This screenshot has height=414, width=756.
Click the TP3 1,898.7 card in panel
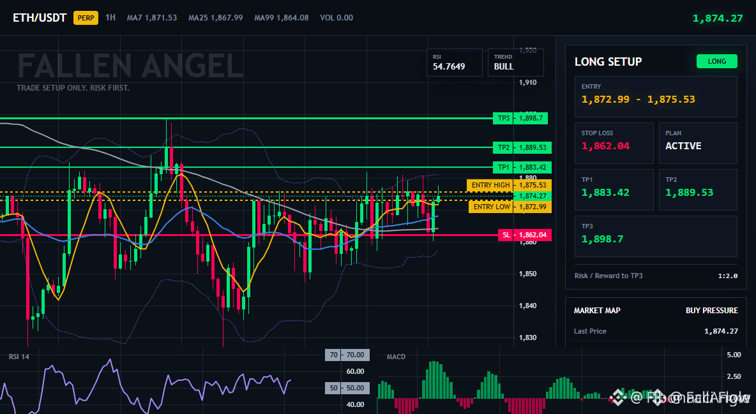click(x=656, y=236)
